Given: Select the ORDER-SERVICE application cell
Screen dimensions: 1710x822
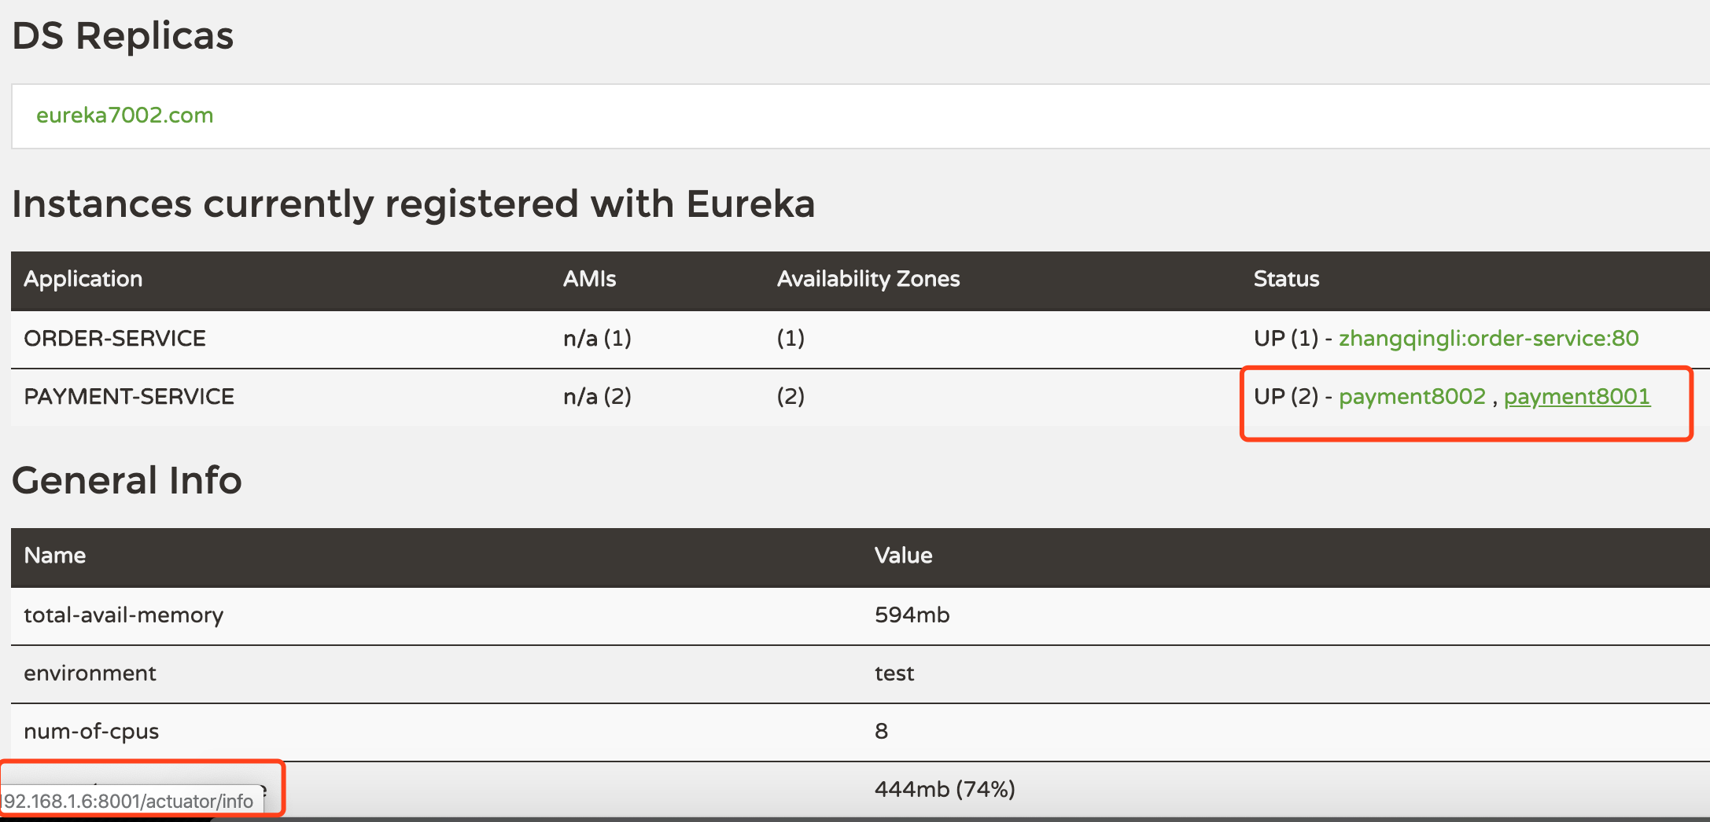Looking at the screenshot, I should (115, 338).
